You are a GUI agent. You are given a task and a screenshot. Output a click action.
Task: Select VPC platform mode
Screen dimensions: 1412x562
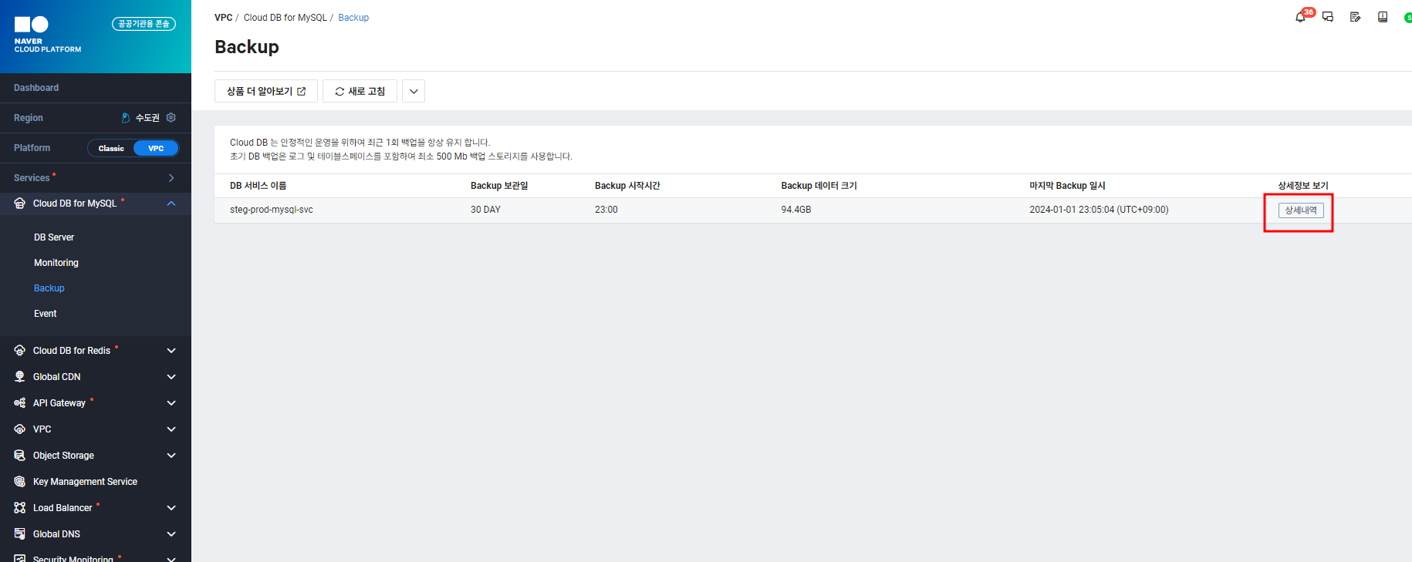tap(156, 148)
